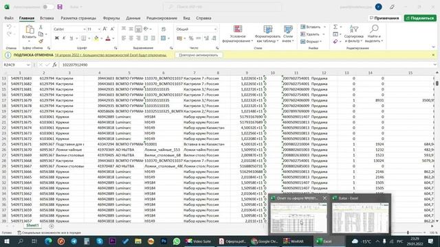Switch to the Вставка tab

pos(47,19)
